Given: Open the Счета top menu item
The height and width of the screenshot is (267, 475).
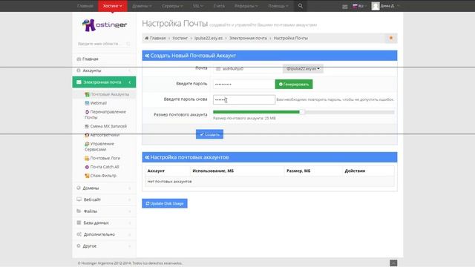Looking at the screenshot, I should 219,6.
